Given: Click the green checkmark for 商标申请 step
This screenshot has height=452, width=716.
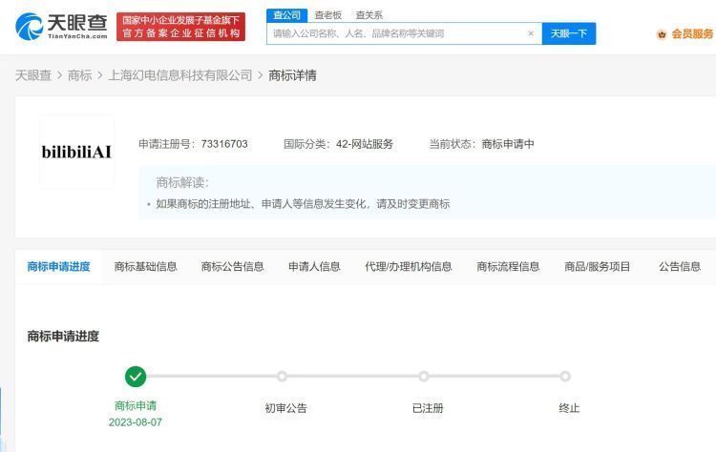Looking at the screenshot, I should point(136,377).
